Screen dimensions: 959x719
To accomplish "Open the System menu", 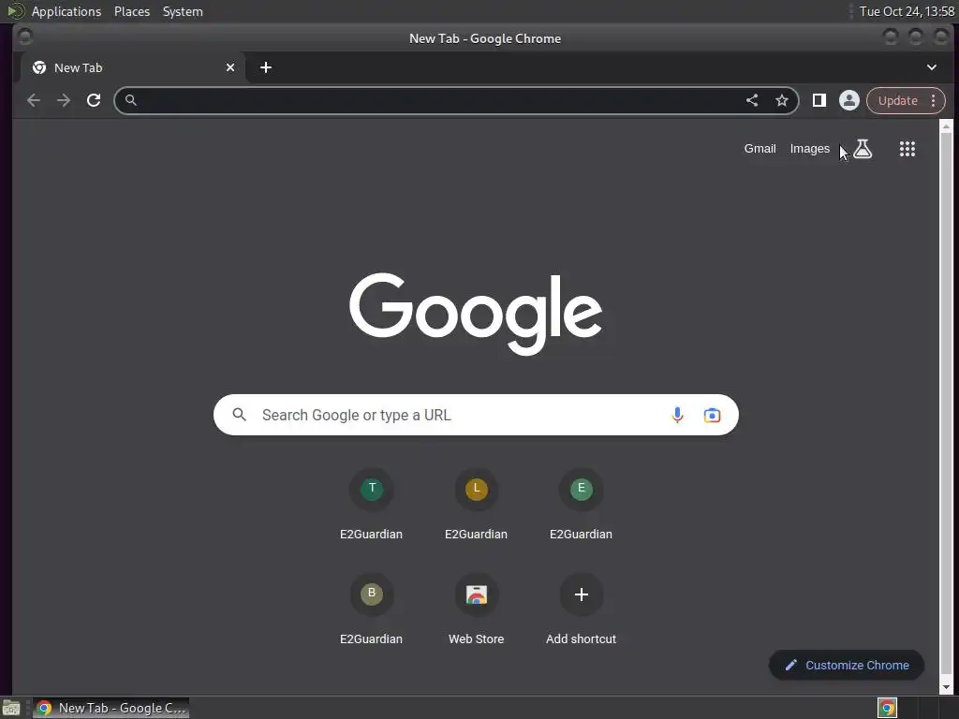I will click(183, 11).
